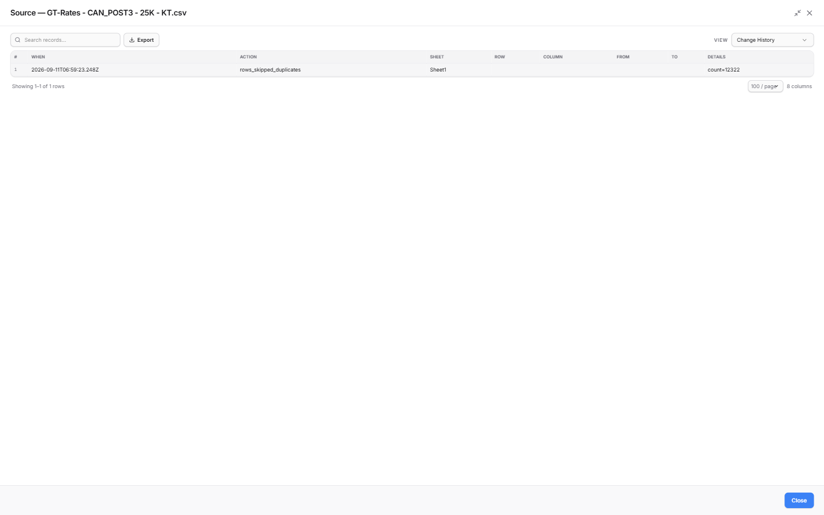Select the 2026-09-11T06:59:23.248Z timestamp cell
Image resolution: width=824 pixels, height=515 pixels.
point(65,70)
